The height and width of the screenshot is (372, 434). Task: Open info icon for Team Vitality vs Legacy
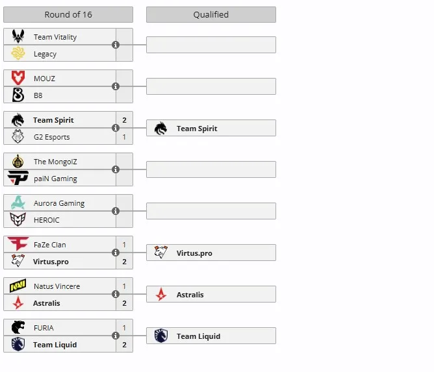[x=116, y=45]
